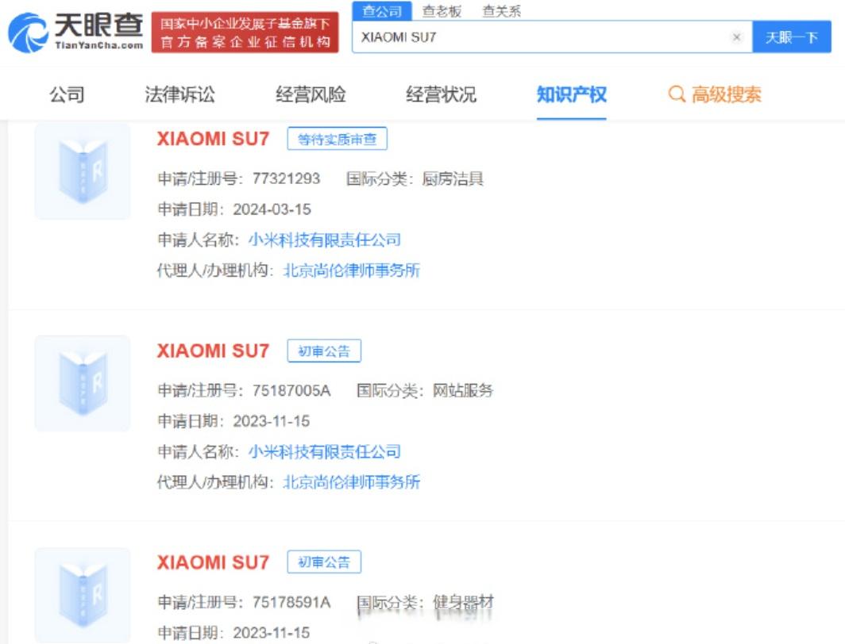Switch to the 经营状况 category tab

[441, 94]
